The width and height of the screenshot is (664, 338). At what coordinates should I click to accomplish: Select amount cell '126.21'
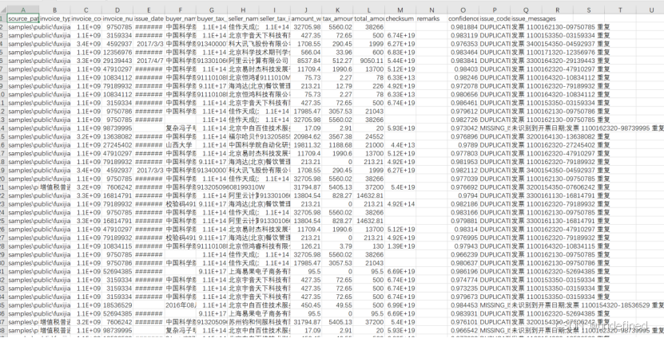306,246
